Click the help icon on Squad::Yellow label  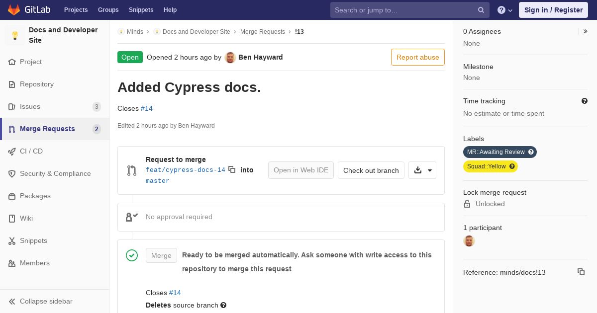[x=512, y=166]
